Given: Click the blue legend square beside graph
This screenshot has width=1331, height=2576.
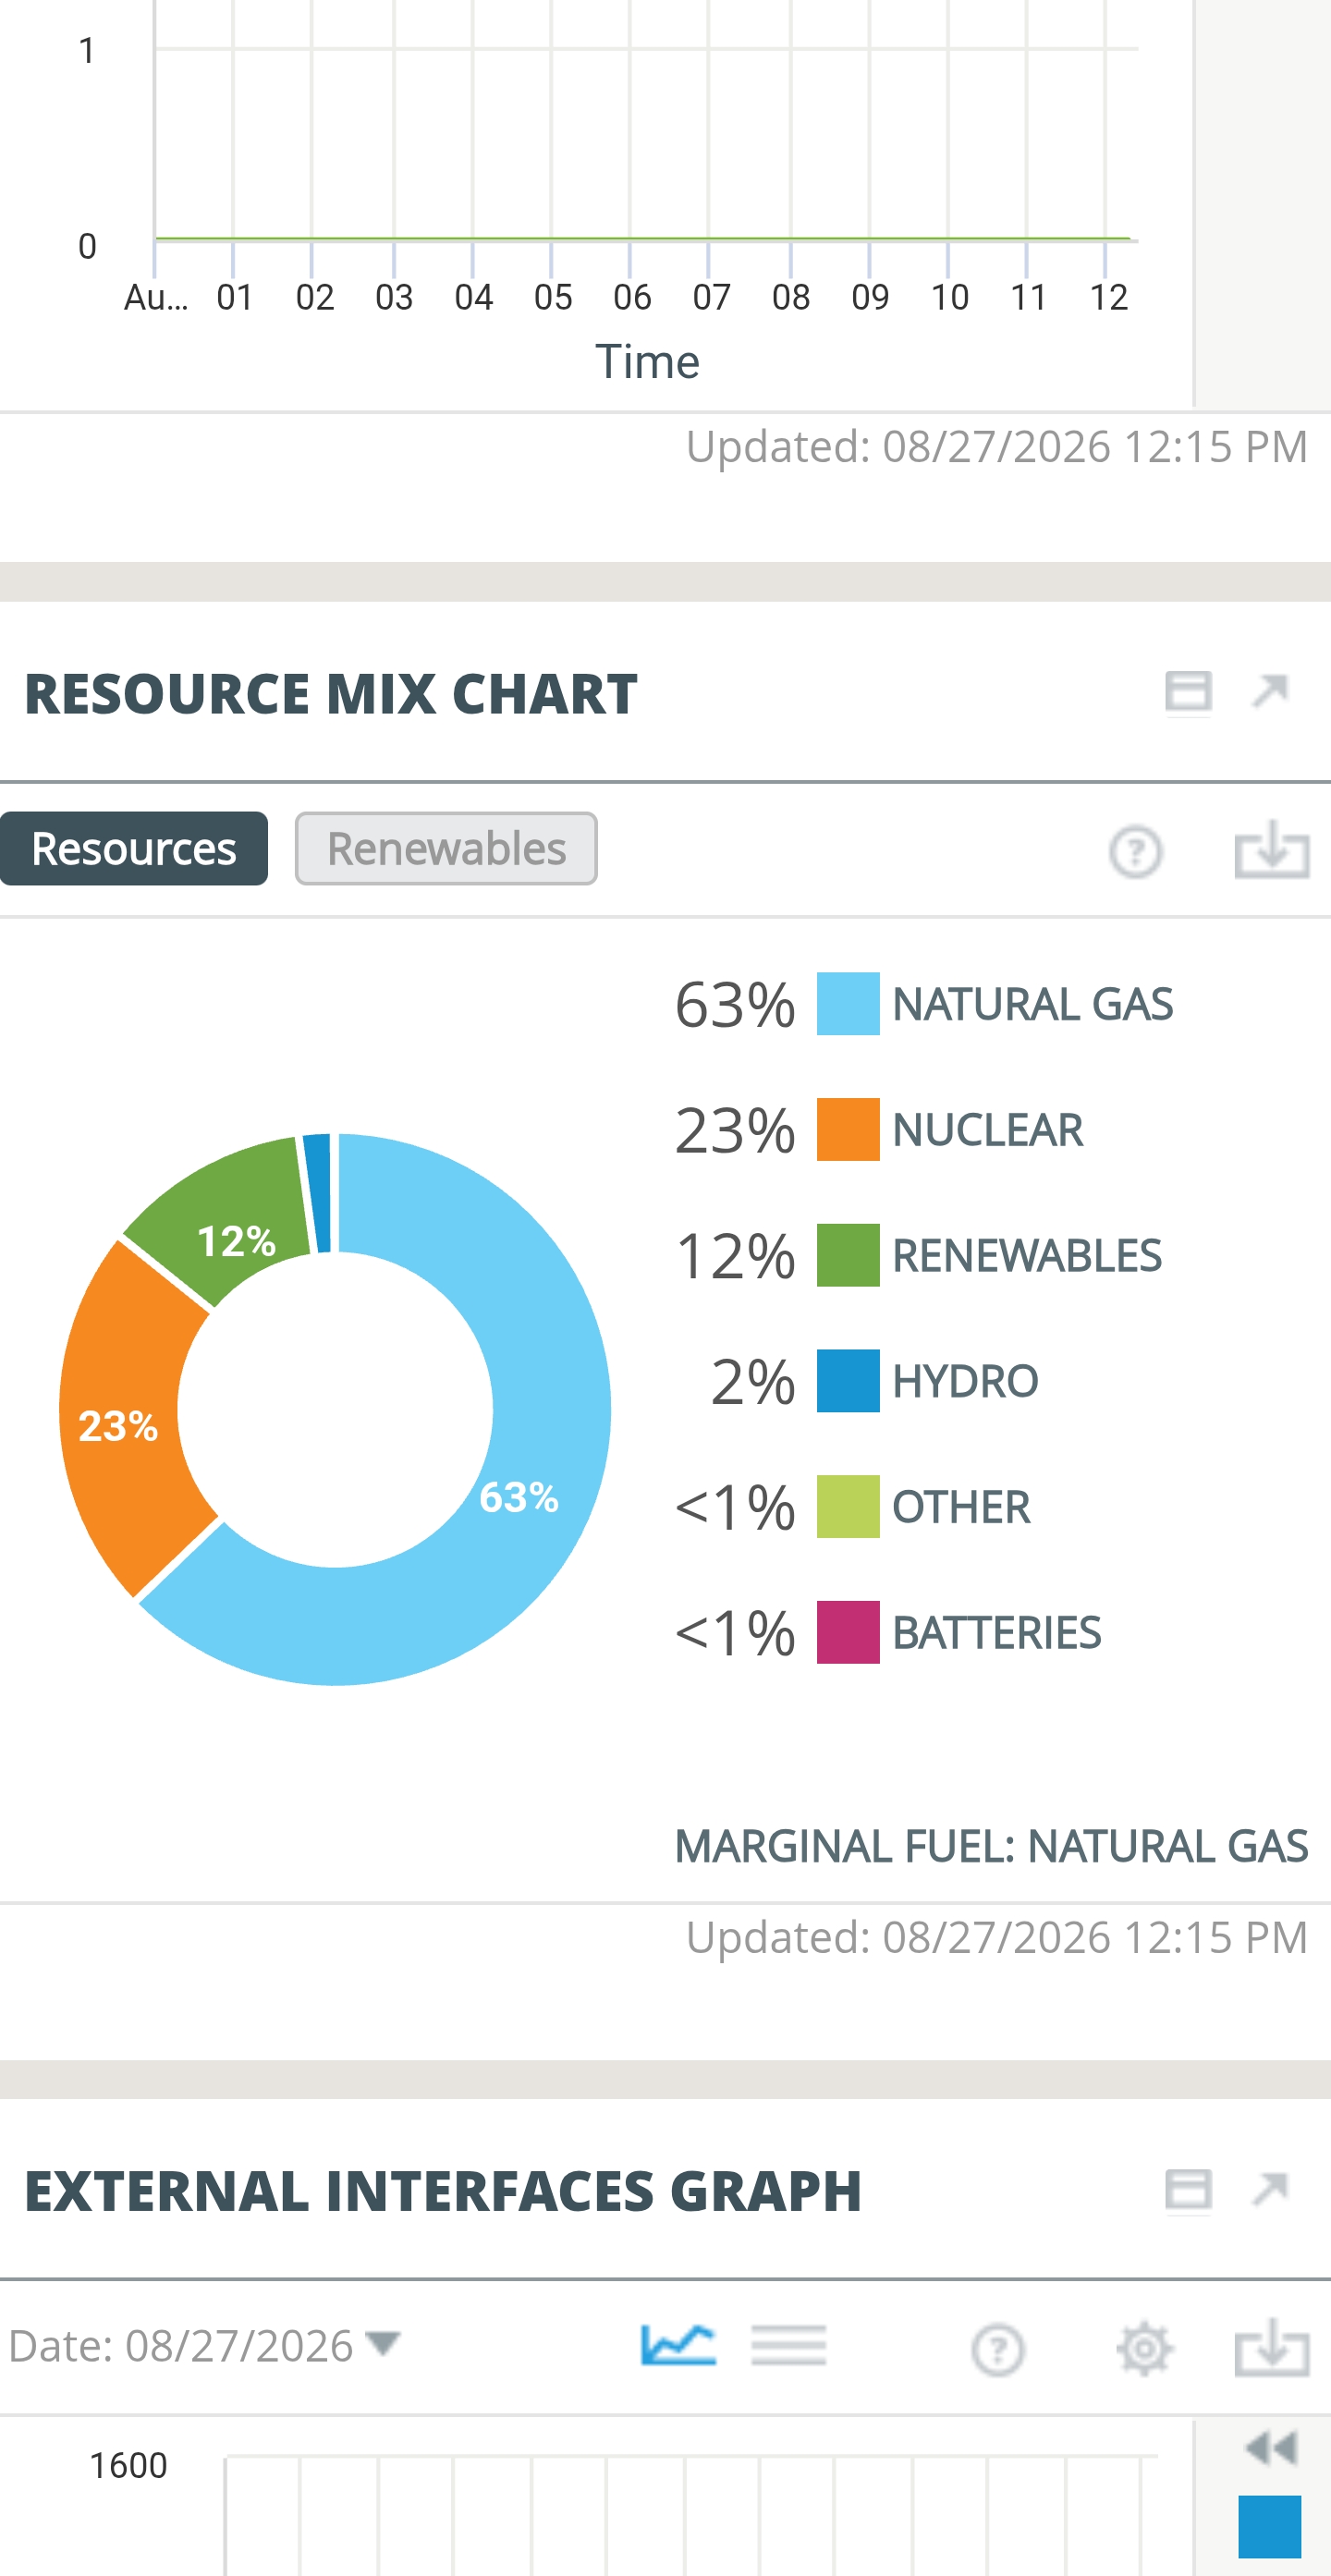Looking at the screenshot, I should click(x=1270, y=2525).
